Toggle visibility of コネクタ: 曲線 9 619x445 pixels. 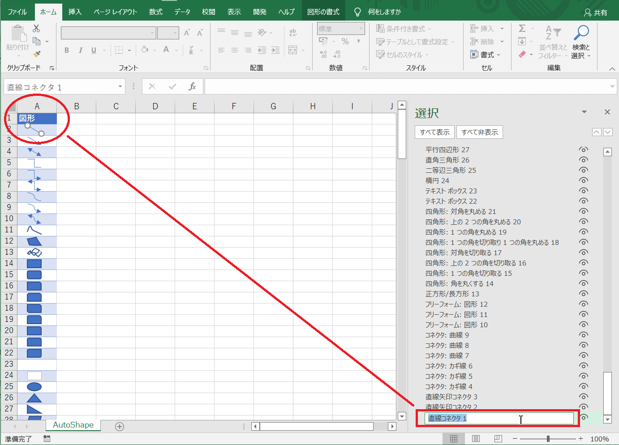pos(583,334)
